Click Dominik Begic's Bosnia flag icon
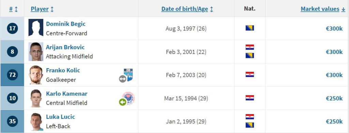The width and height of the screenshot is (349, 133). 250,28
